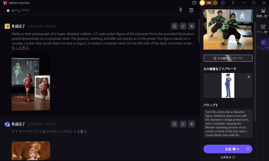Add more coins with plus icon
269x161 pixels.
[x=215, y=3]
